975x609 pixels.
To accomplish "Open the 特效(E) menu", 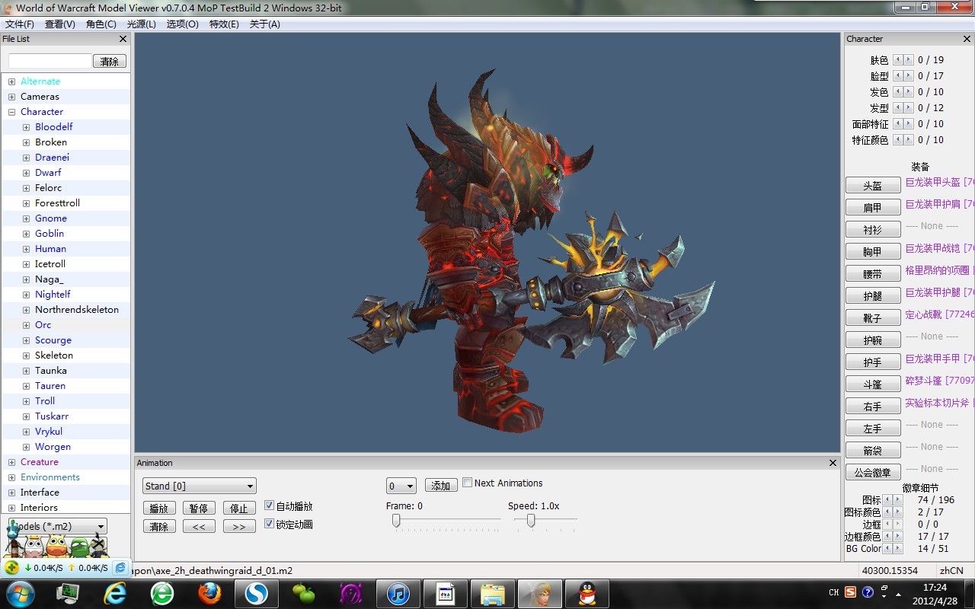I will 223,24.
